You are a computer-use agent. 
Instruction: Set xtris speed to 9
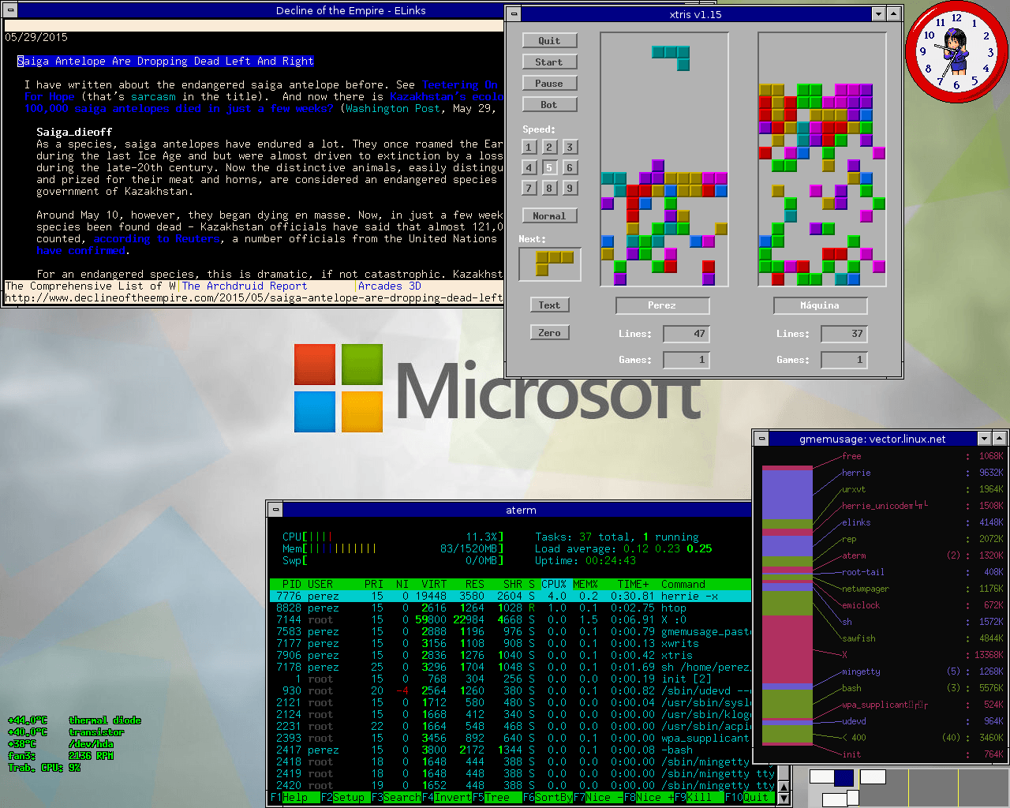pos(569,188)
